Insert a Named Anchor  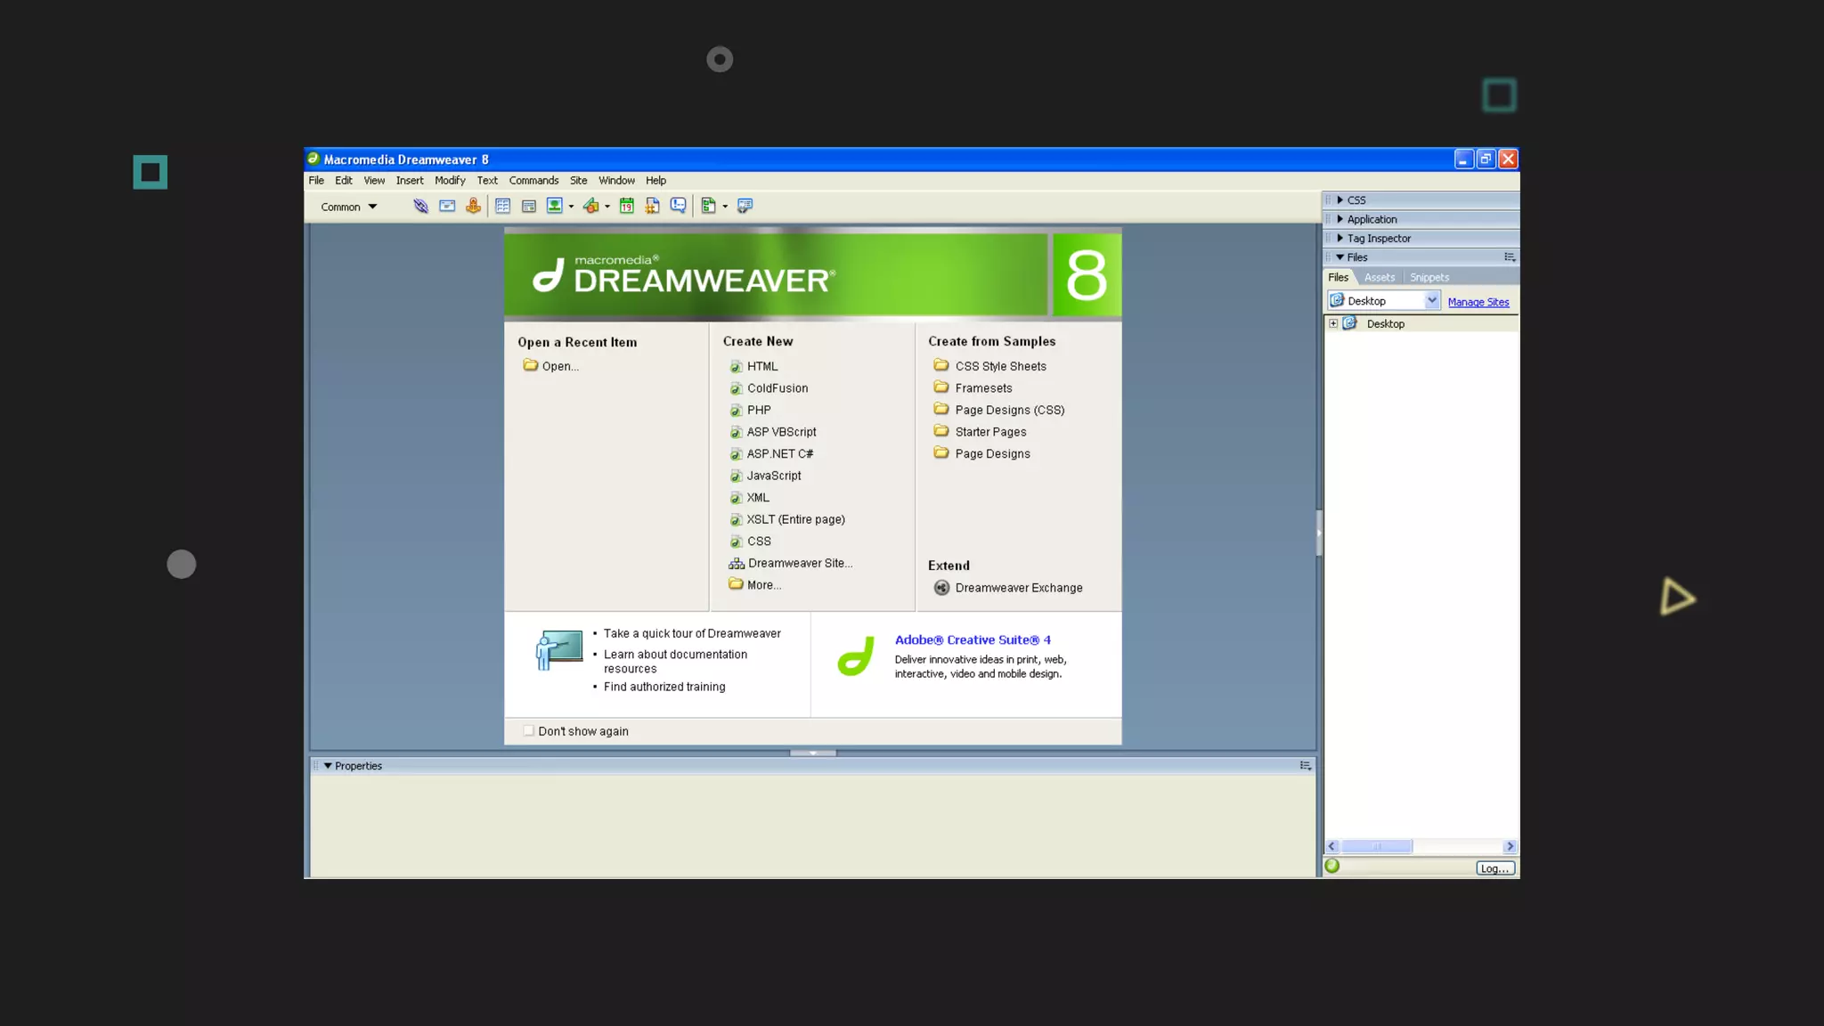coord(473,206)
